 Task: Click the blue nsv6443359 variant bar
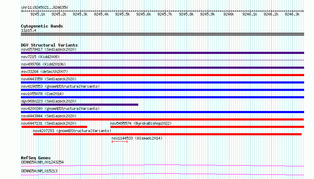[162, 82]
